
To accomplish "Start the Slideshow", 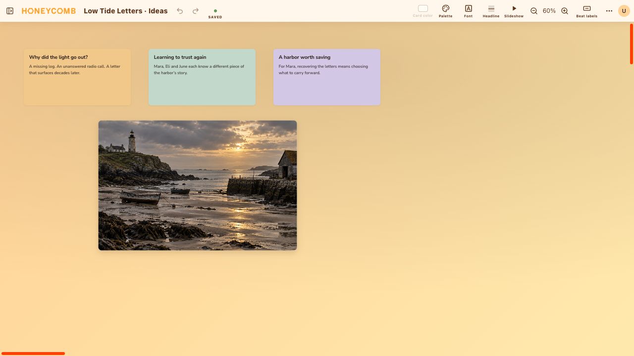I will (514, 11).
